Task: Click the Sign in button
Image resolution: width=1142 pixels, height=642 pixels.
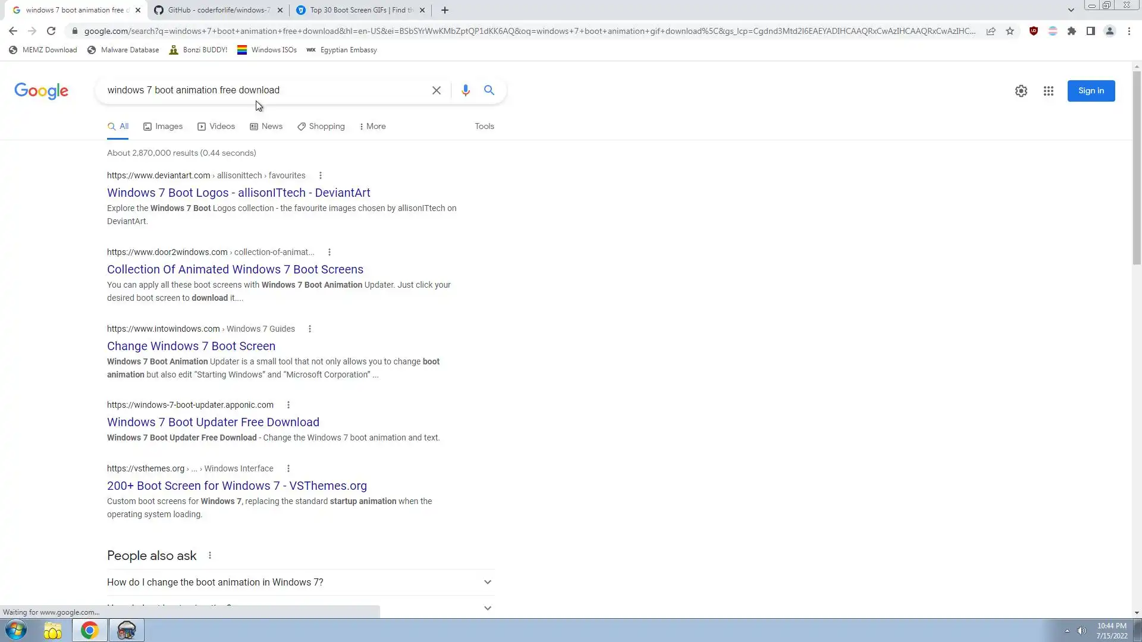Action: tap(1090, 91)
